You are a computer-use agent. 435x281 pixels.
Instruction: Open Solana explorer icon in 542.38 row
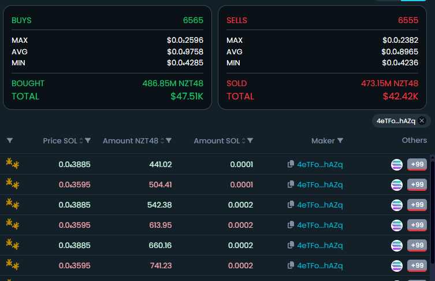pos(397,205)
